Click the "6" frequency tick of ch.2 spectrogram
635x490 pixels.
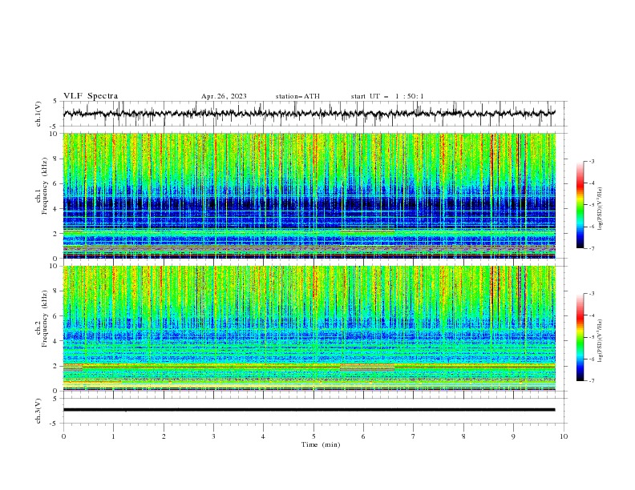57,315
